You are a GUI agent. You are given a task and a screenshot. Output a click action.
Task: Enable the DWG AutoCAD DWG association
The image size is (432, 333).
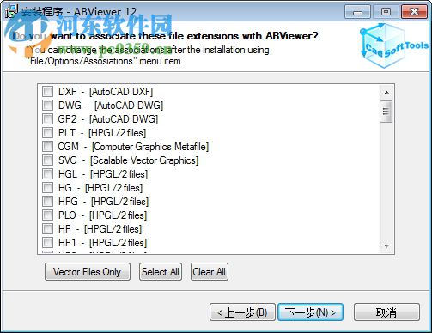47,106
